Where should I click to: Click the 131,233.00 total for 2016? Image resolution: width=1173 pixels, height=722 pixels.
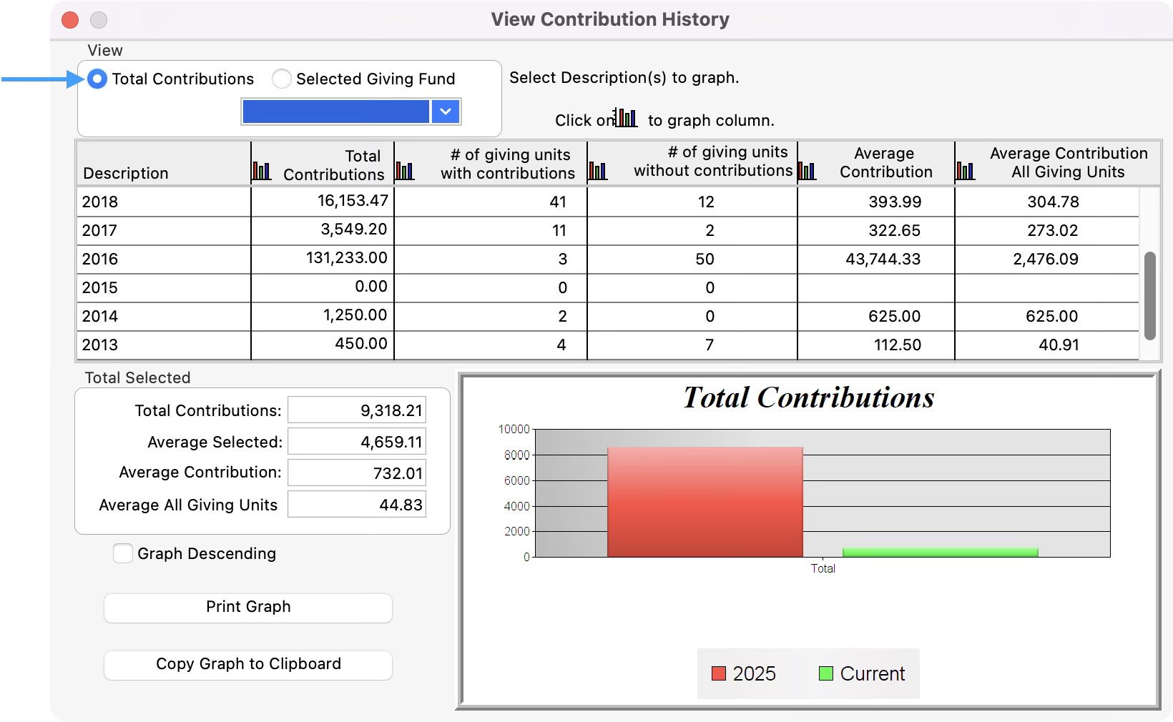click(x=347, y=258)
